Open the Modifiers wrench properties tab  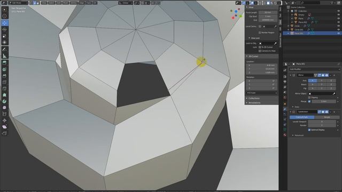tap(285, 109)
